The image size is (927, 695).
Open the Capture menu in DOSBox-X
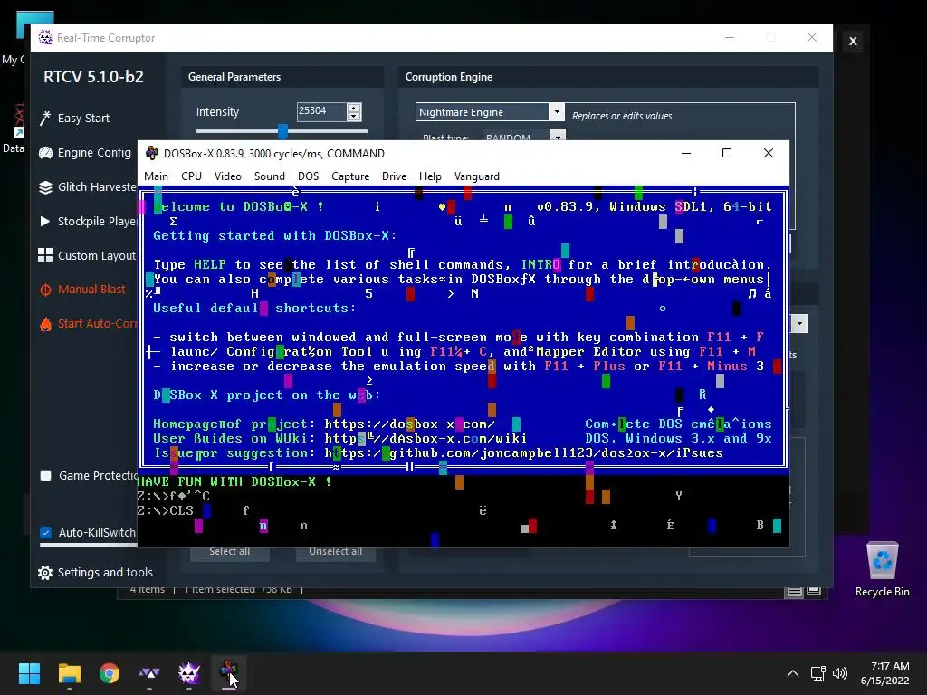(350, 176)
